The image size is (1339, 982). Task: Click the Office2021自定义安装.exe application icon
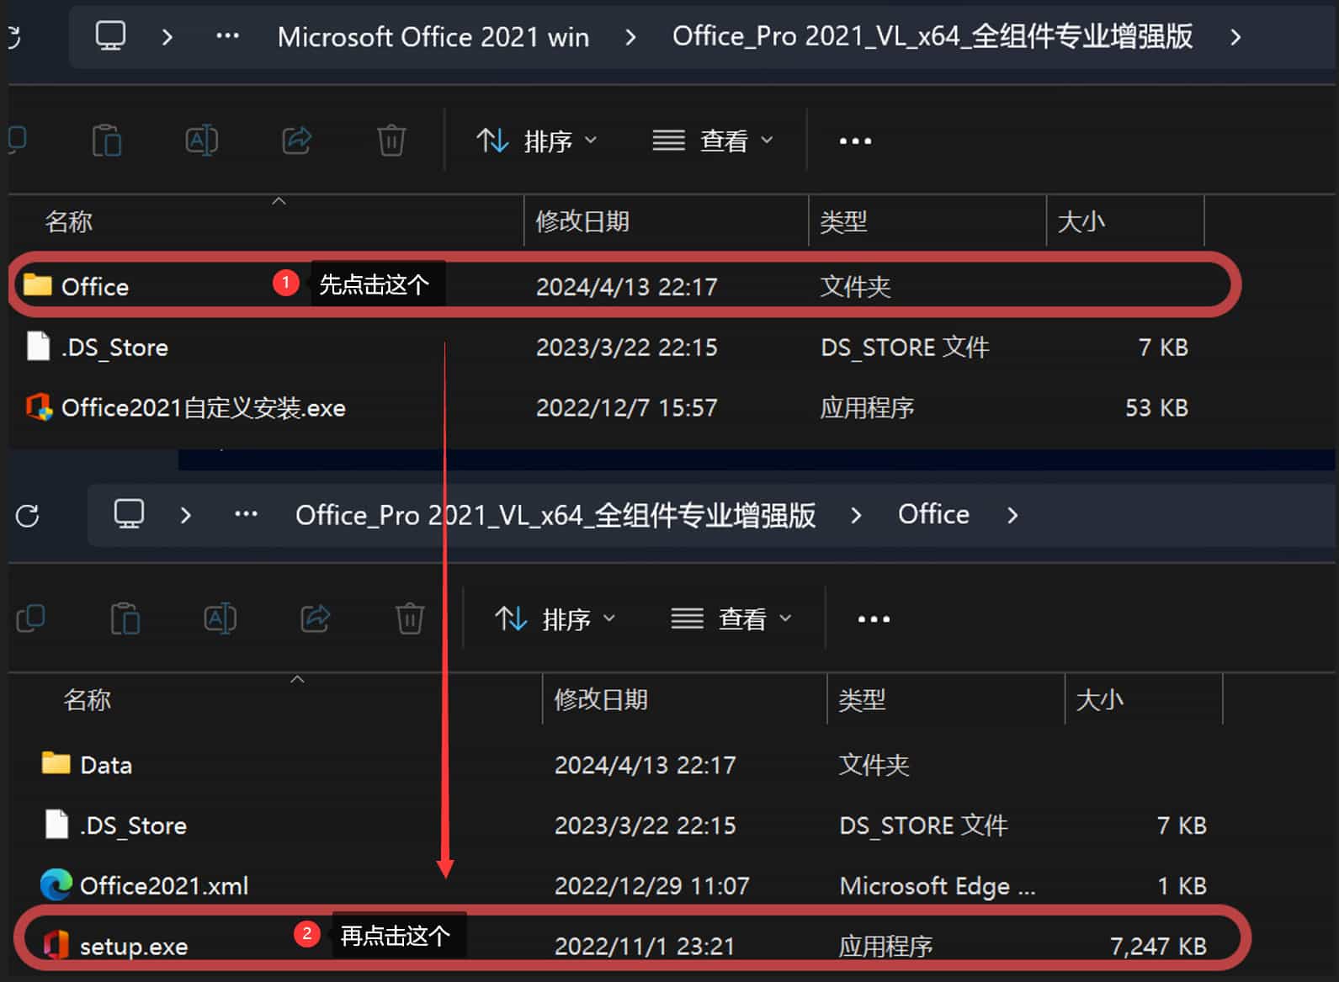pyautogui.click(x=39, y=407)
